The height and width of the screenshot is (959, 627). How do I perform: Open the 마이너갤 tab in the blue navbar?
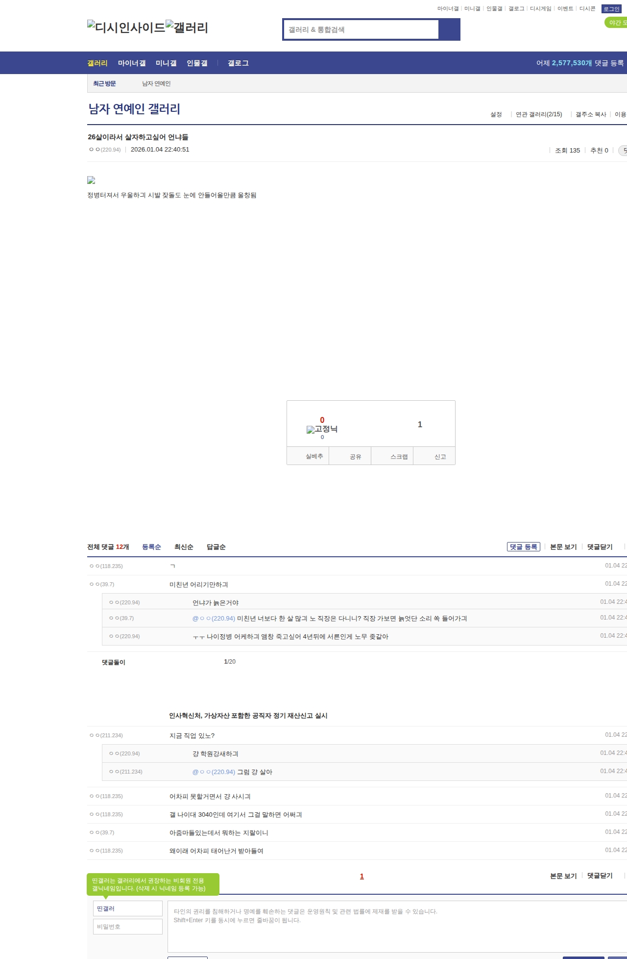132,63
